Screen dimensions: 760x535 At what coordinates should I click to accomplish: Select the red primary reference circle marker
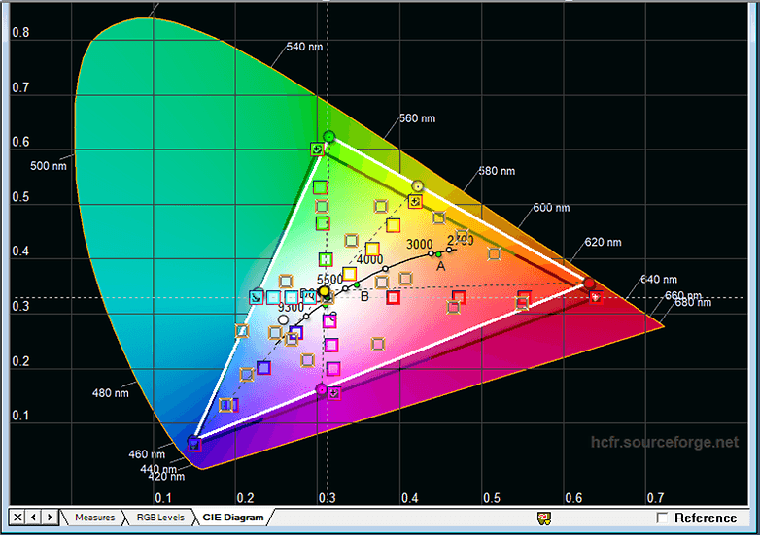(x=588, y=284)
